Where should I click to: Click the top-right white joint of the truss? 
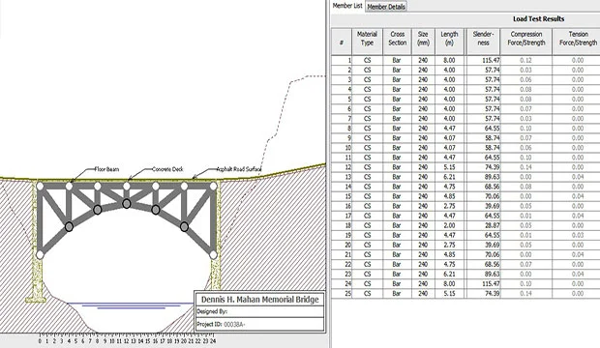point(213,187)
